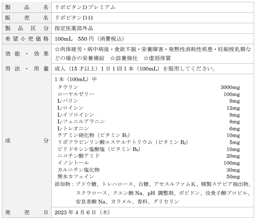
Task: Click the 9mg amount for L-イソロイシン
Action: coord(235,115)
